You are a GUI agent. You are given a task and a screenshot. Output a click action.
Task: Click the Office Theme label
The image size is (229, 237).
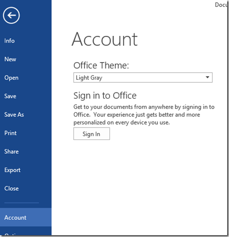point(101,65)
